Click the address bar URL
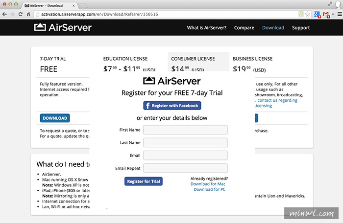 (99, 14)
